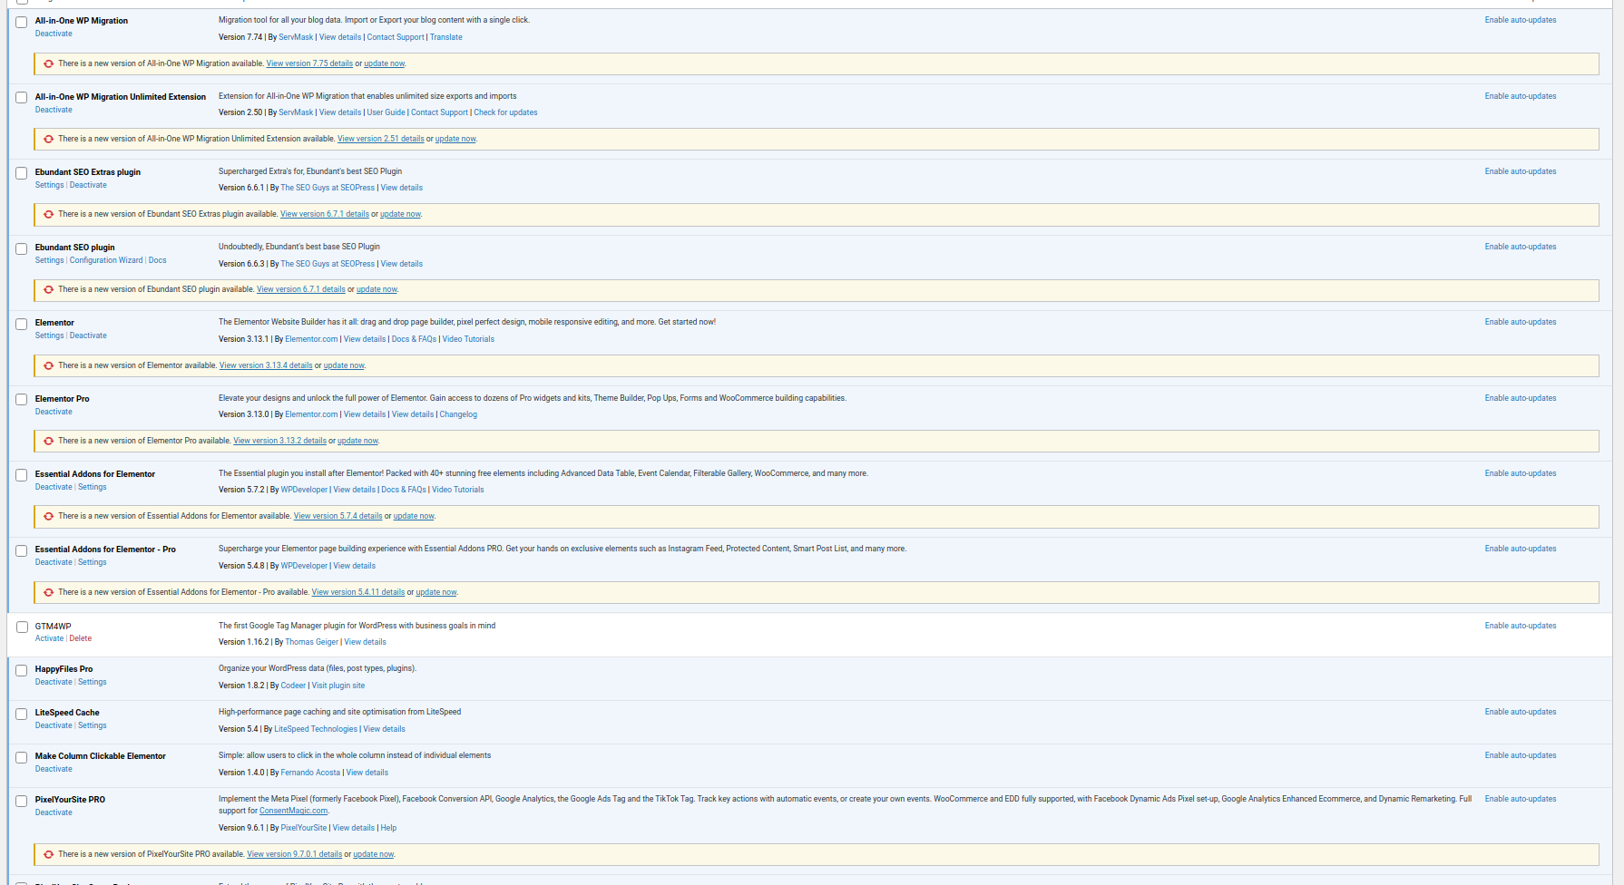Viewport: 1624px width, 885px height.
Task: Open ConsentMagic.com link in PixelYourSite description
Action: click(x=293, y=811)
